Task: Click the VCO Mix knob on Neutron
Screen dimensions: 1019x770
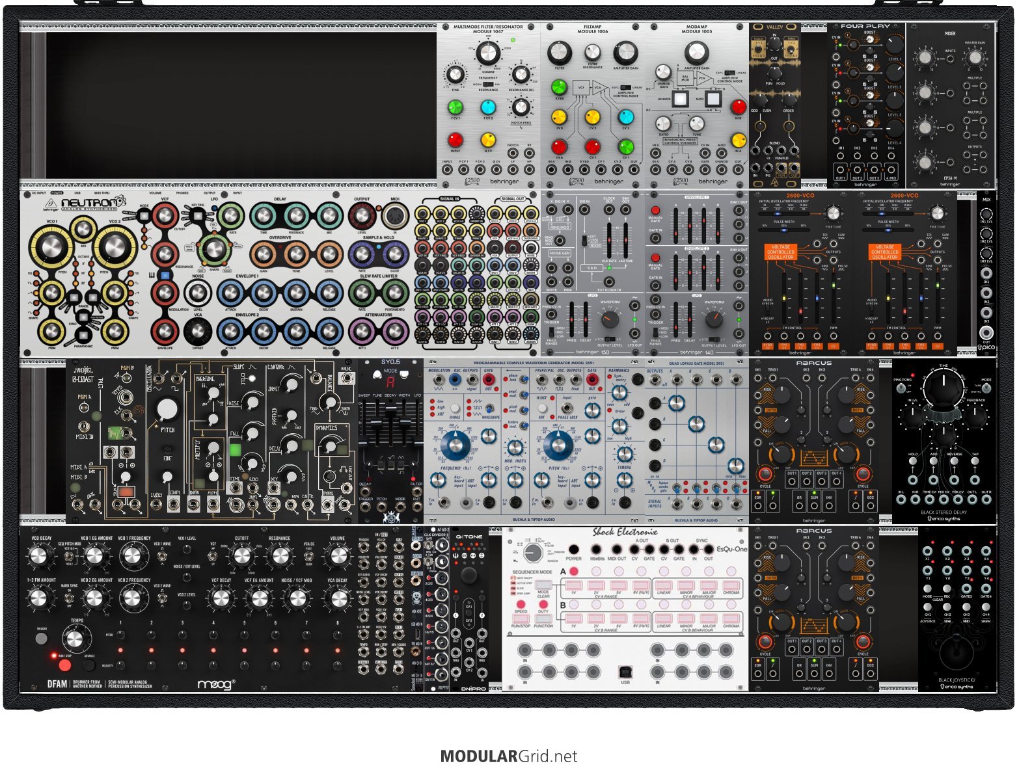Action: [83, 229]
